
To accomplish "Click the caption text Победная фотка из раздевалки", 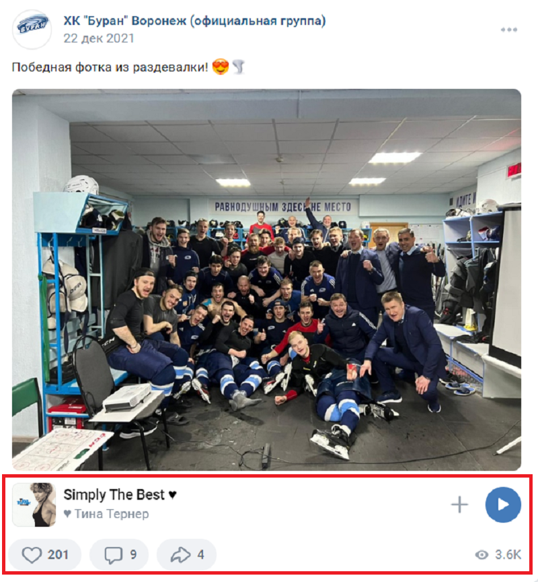I will click(x=110, y=67).
